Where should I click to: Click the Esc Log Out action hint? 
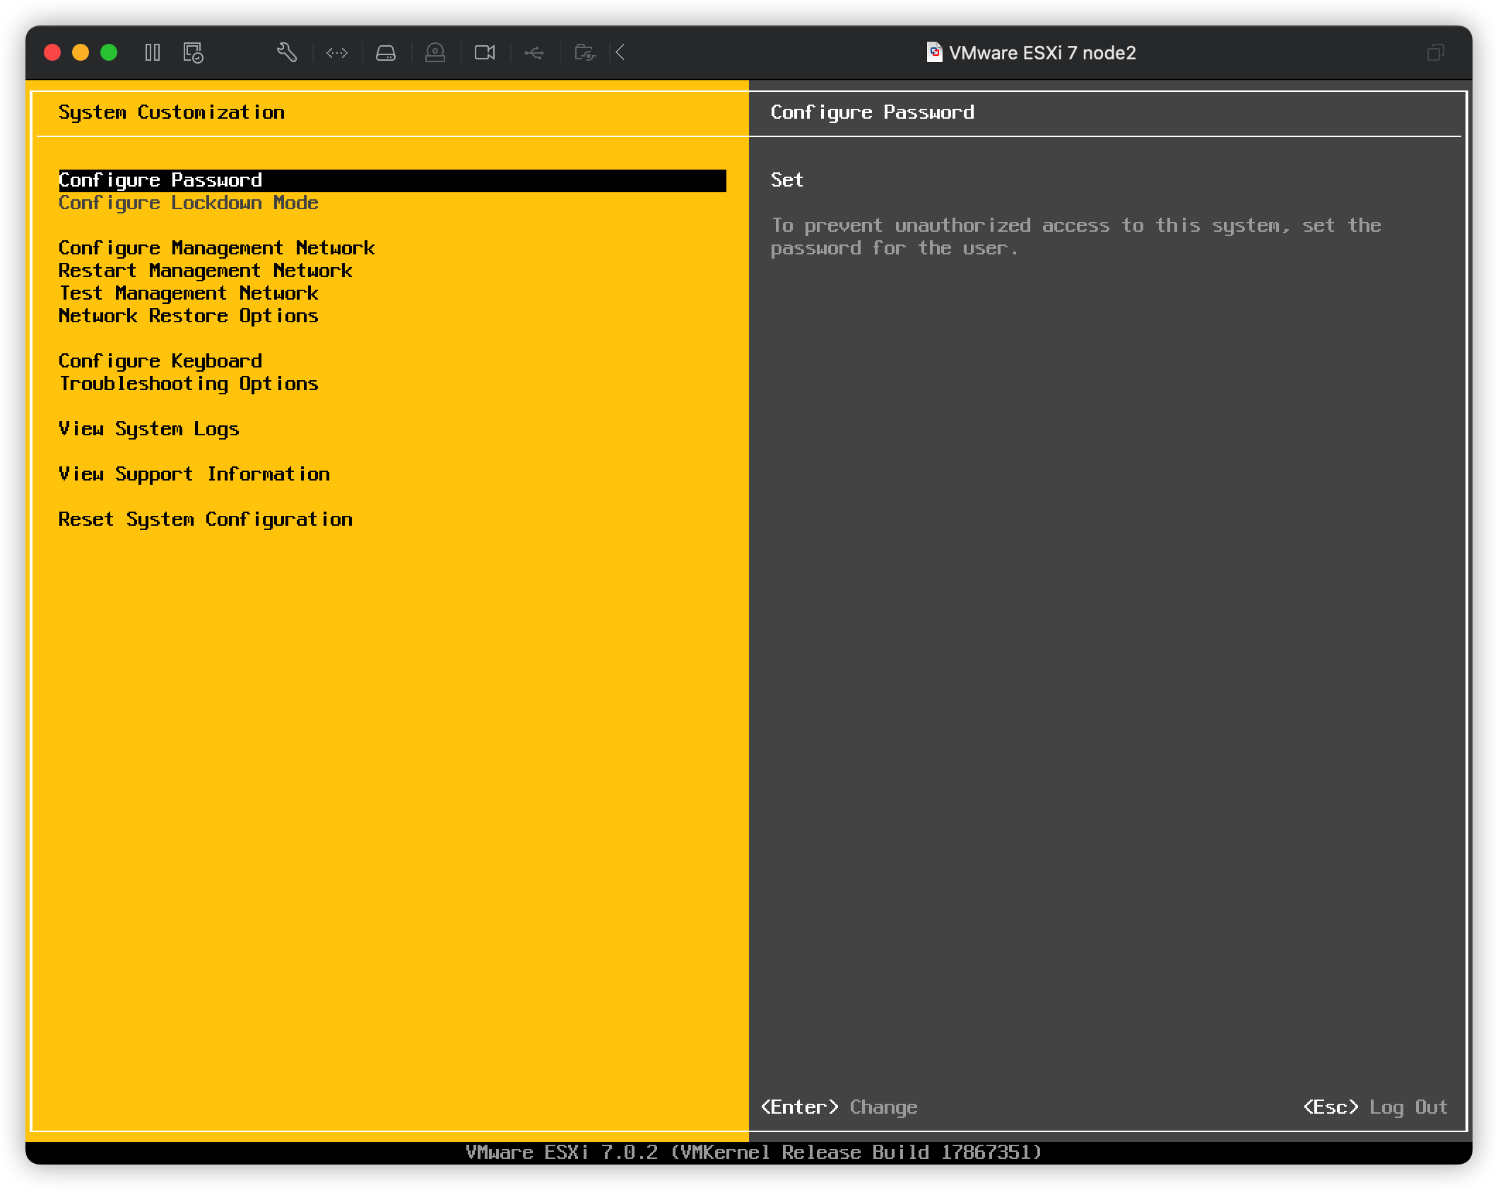(x=1375, y=1107)
